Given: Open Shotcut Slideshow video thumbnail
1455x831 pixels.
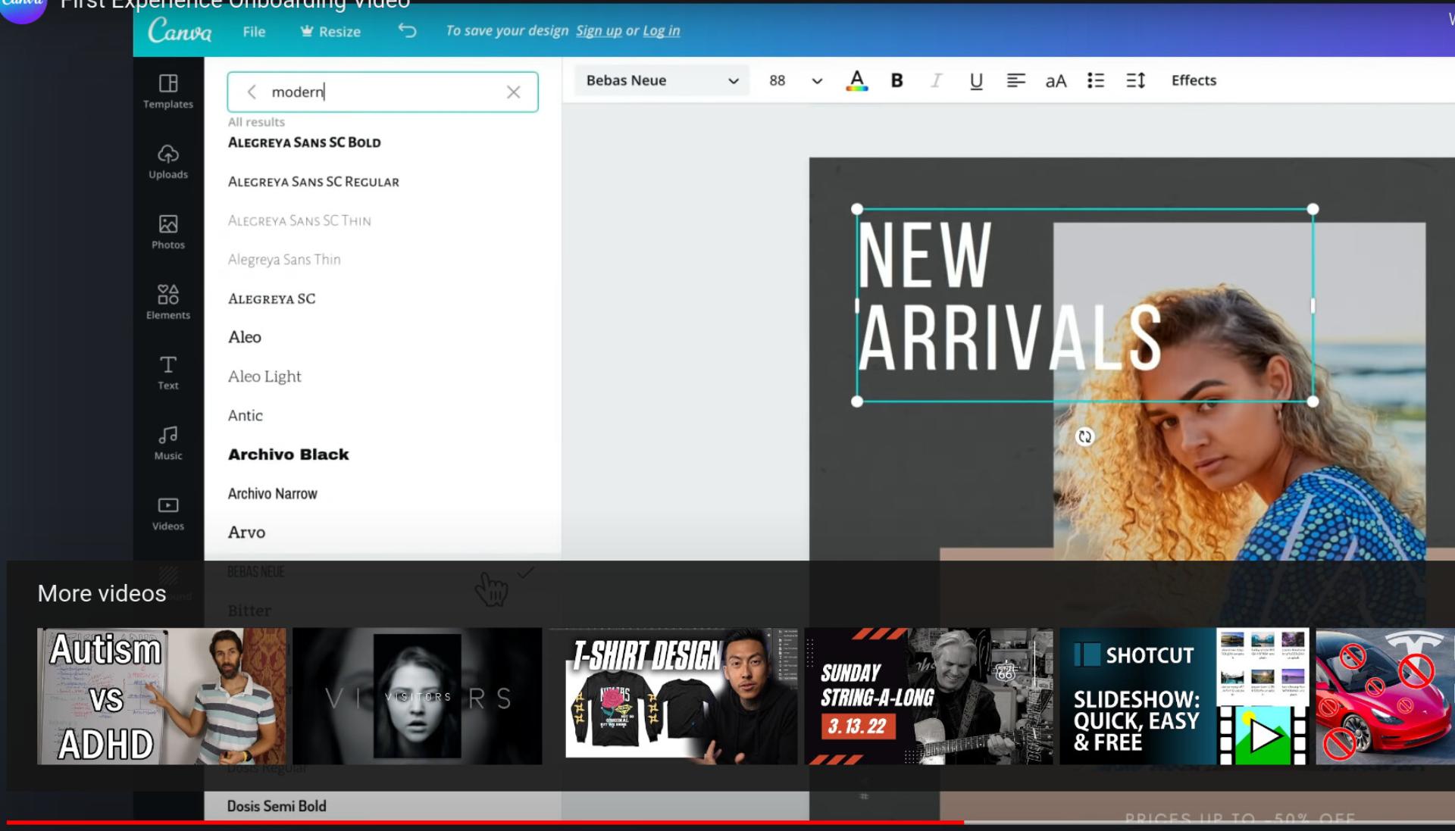Looking at the screenshot, I should coord(1184,696).
